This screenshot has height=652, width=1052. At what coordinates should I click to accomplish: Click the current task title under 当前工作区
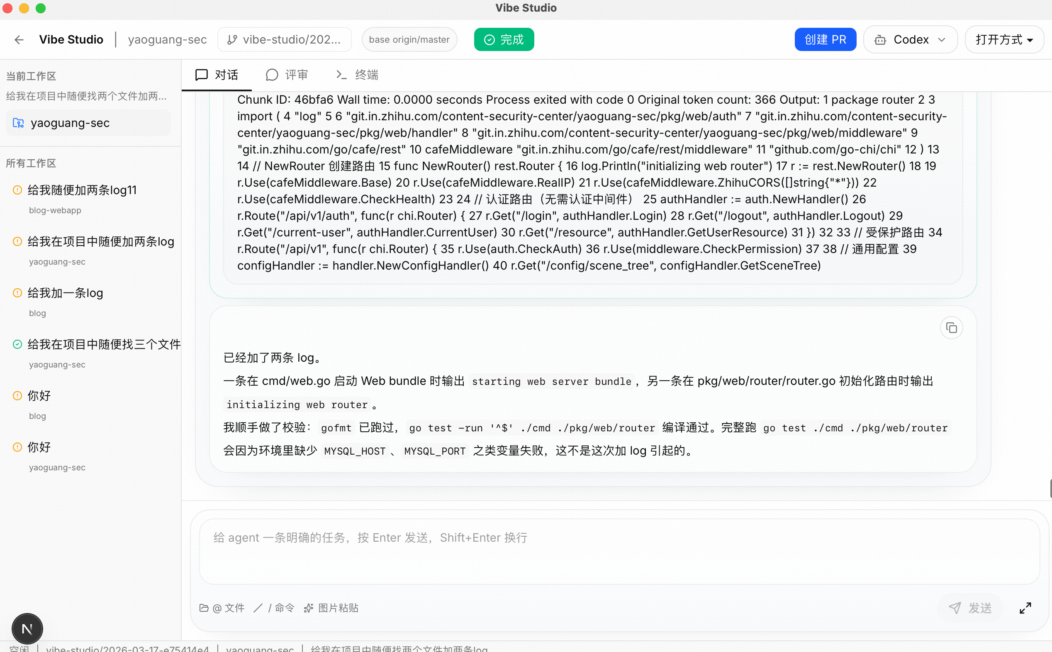point(86,96)
